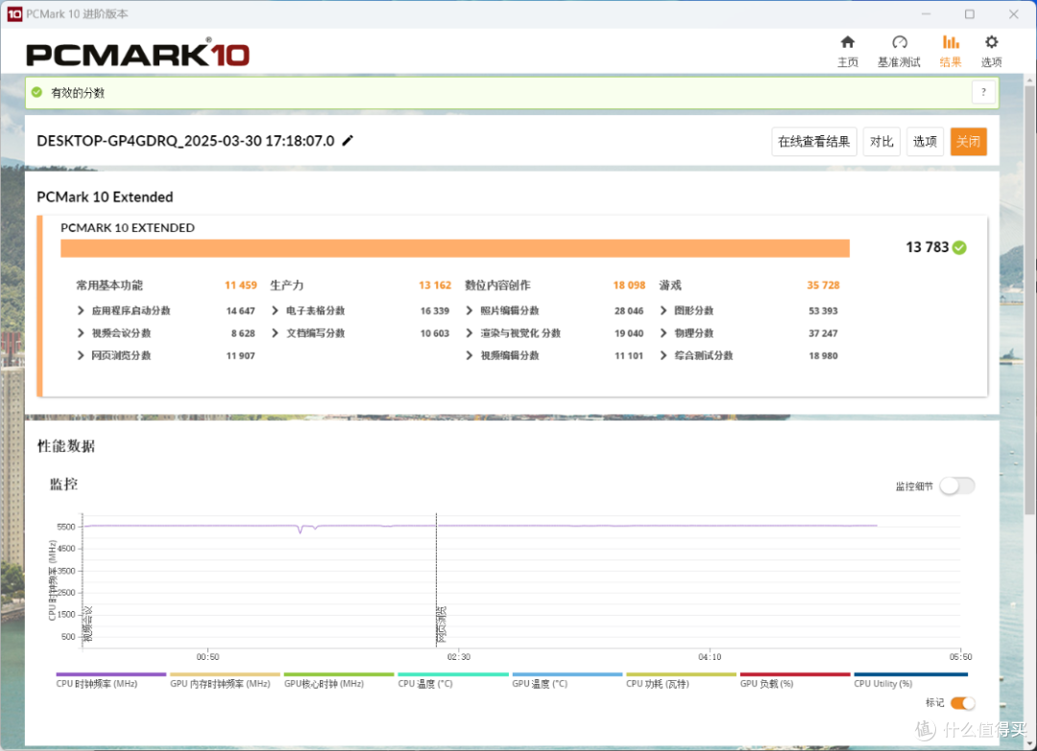Click the question mark help button
The height and width of the screenshot is (751, 1037).
click(983, 92)
